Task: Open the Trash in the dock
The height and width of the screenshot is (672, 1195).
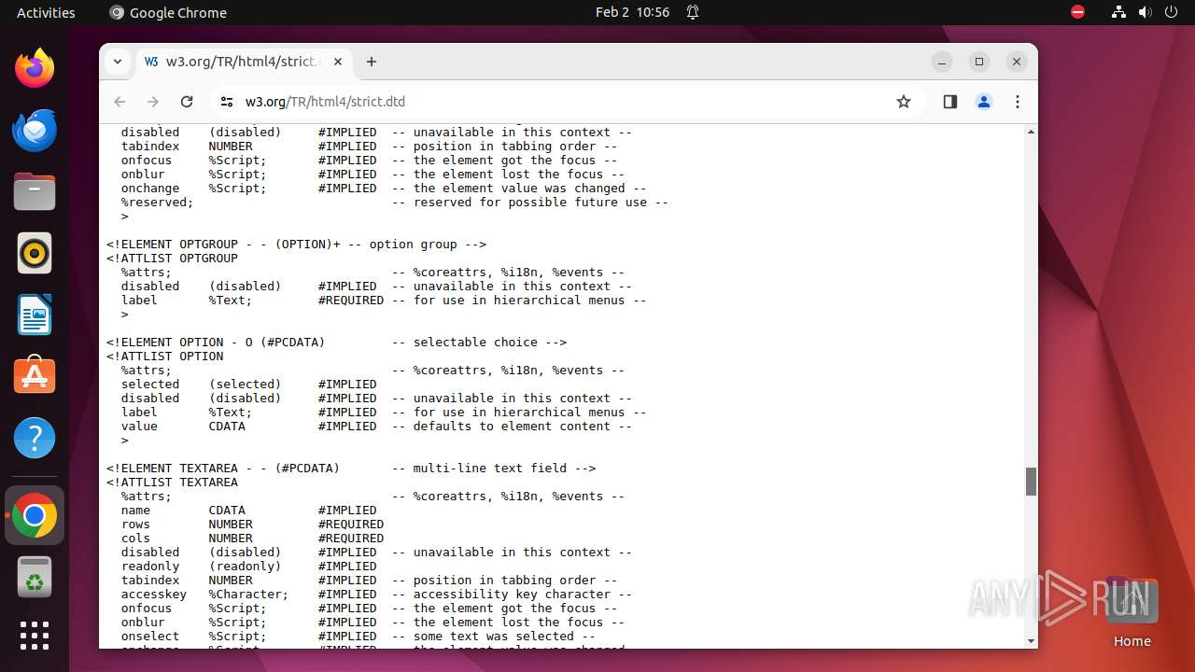Action: point(35,577)
